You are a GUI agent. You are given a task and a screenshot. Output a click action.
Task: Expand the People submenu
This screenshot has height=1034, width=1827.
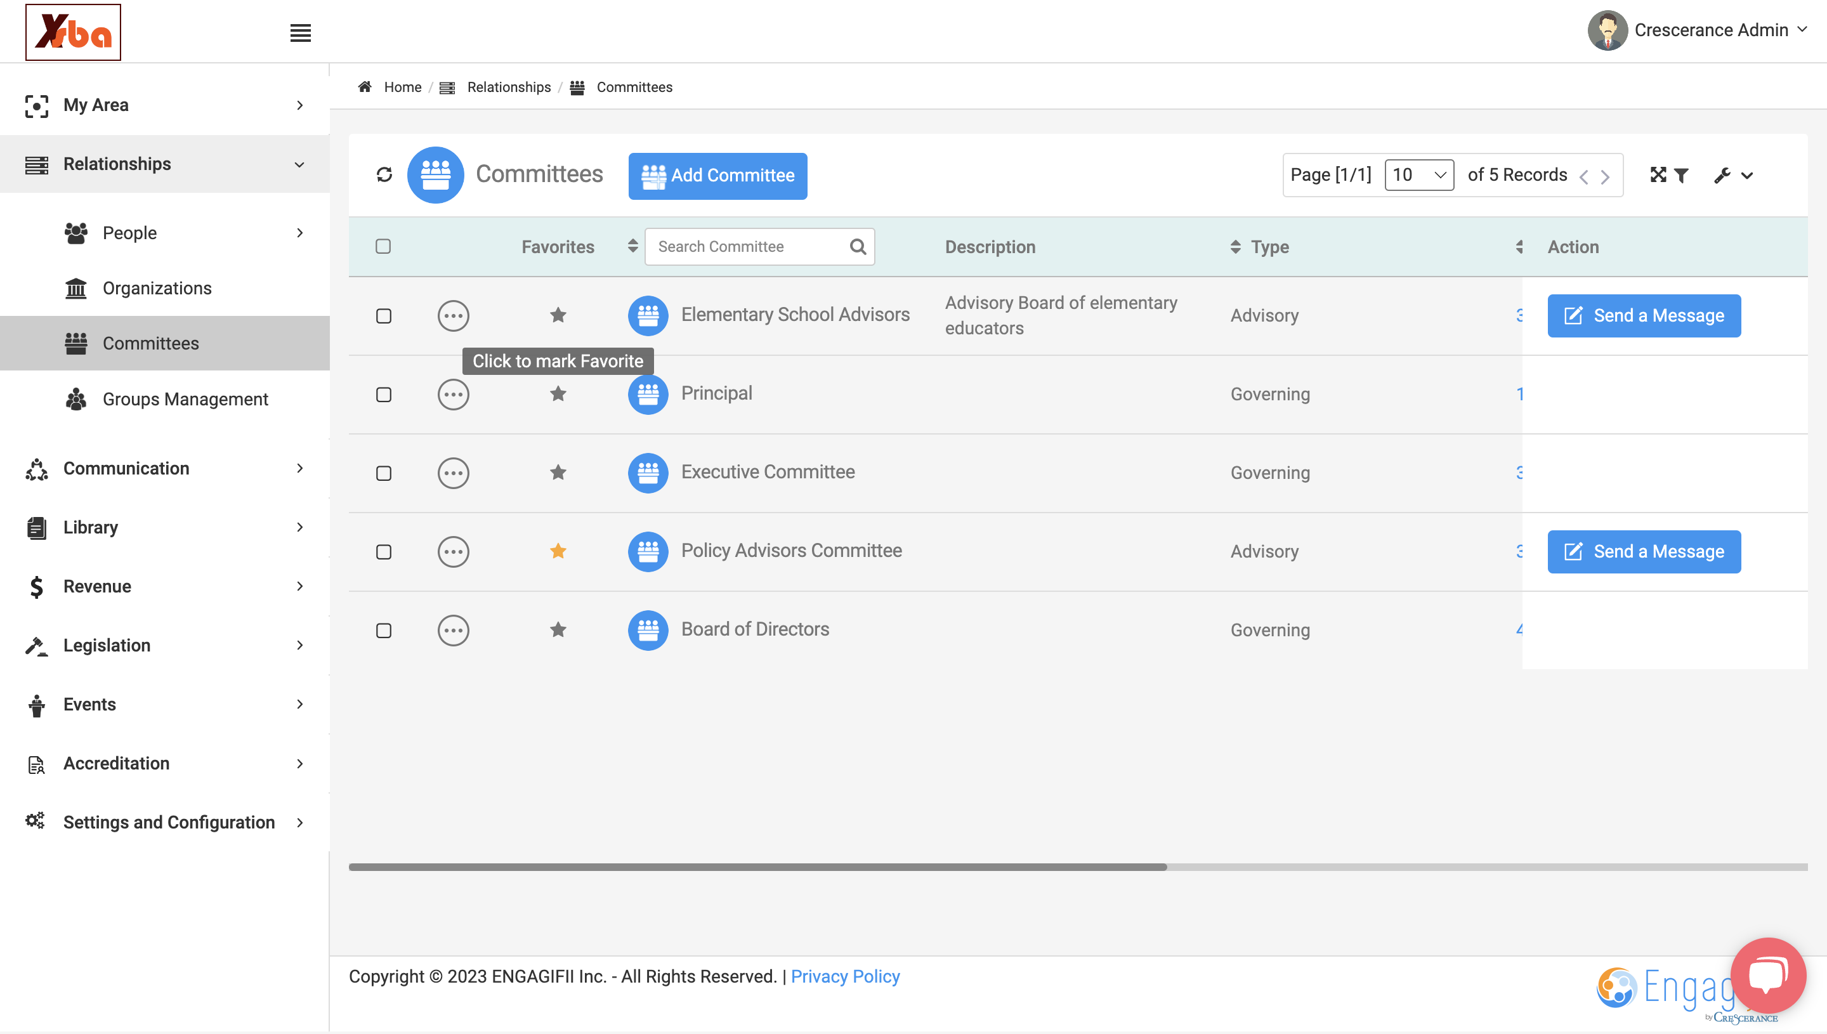point(299,233)
